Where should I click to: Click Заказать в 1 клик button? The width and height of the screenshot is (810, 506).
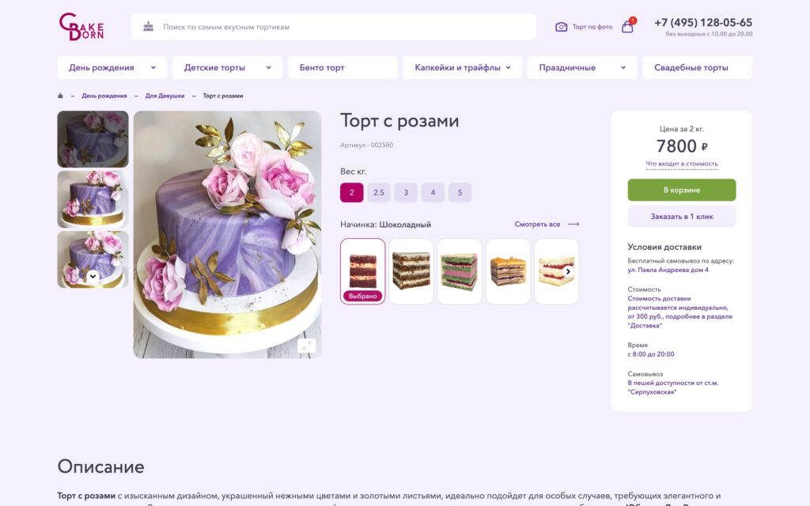[681, 217]
